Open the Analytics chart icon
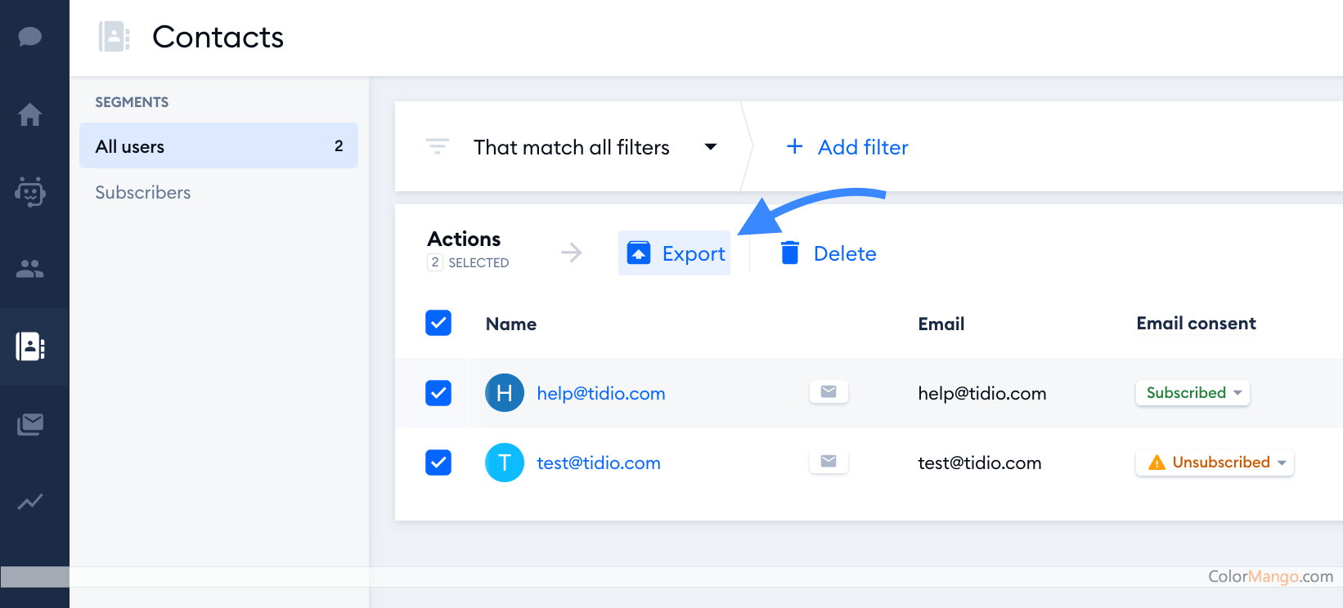This screenshot has width=1343, height=608. coord(30,502)
